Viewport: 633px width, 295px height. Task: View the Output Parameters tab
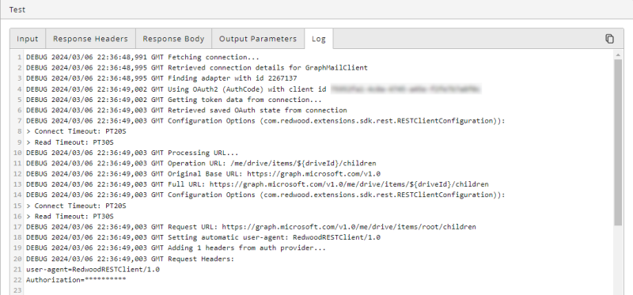click(258, 39)
